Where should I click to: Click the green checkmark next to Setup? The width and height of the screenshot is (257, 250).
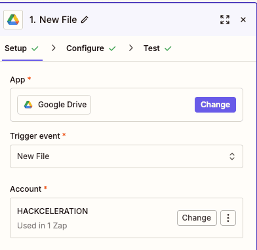coord(35,48)
